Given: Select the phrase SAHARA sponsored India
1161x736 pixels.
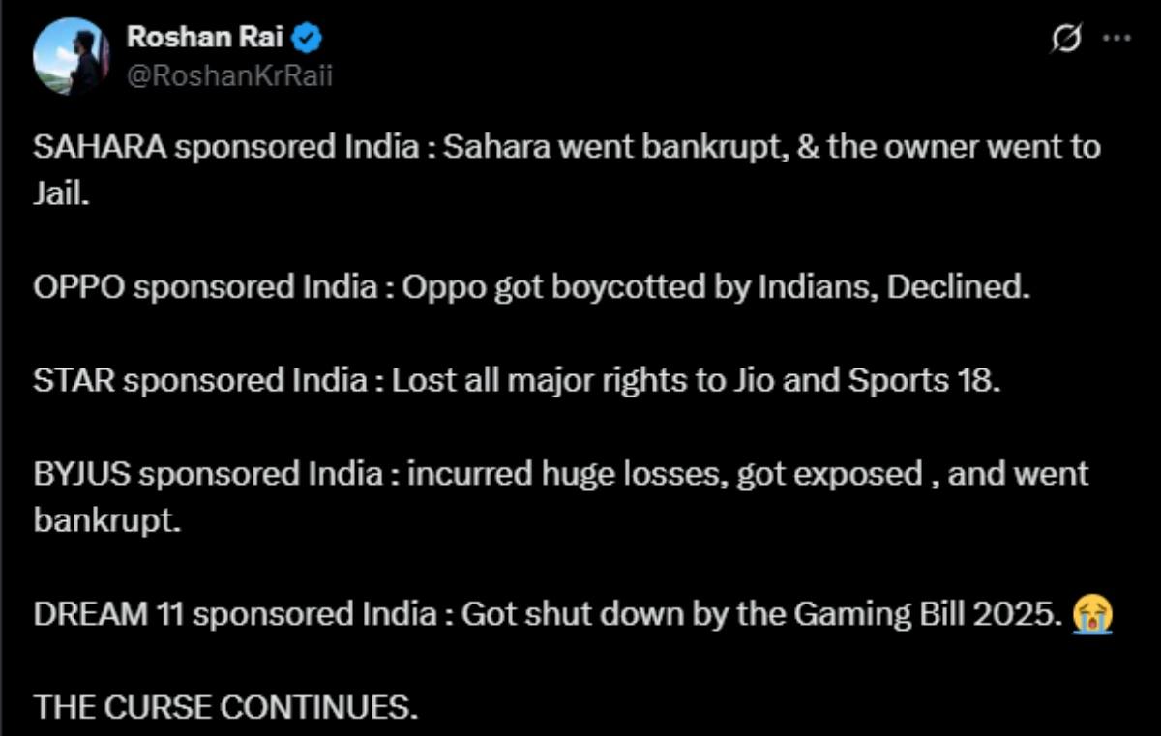Looking at the screenshot, I should tap(155, 147).
